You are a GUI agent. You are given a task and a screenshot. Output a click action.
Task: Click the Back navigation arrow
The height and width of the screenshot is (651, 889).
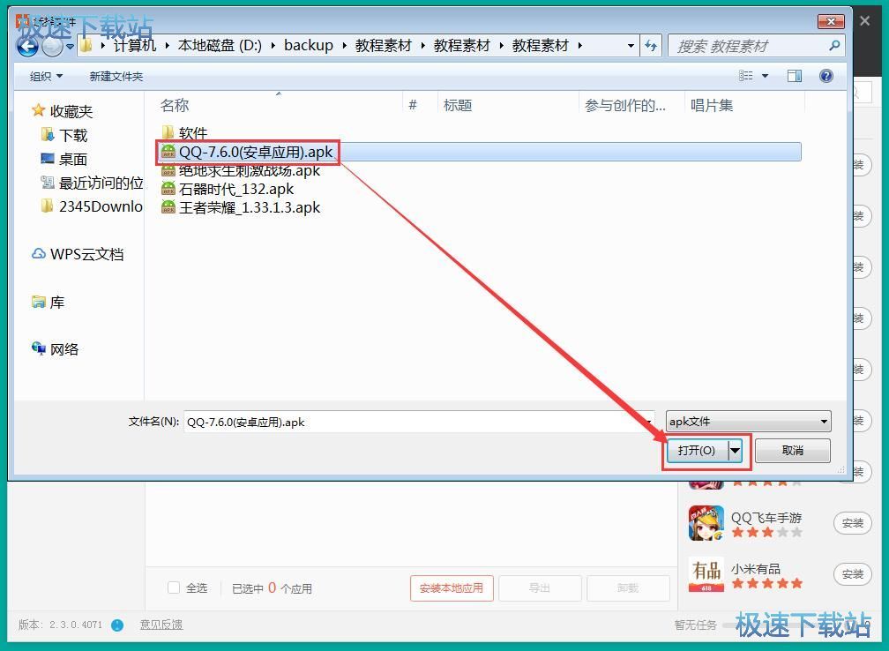[x=27, y=46]
